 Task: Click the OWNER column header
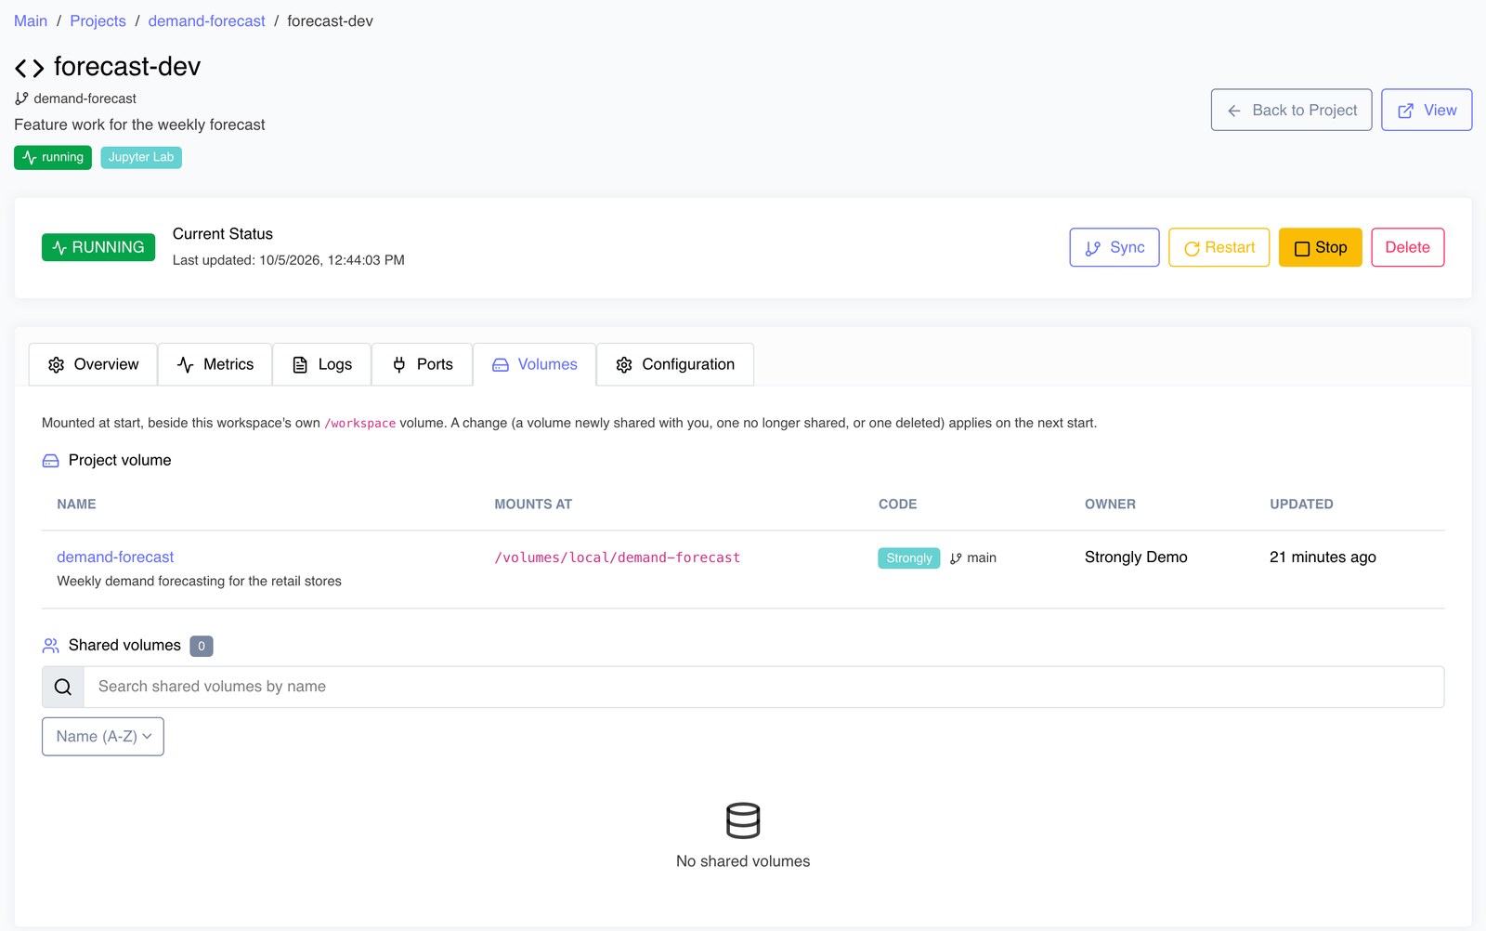click(1110, 504)
